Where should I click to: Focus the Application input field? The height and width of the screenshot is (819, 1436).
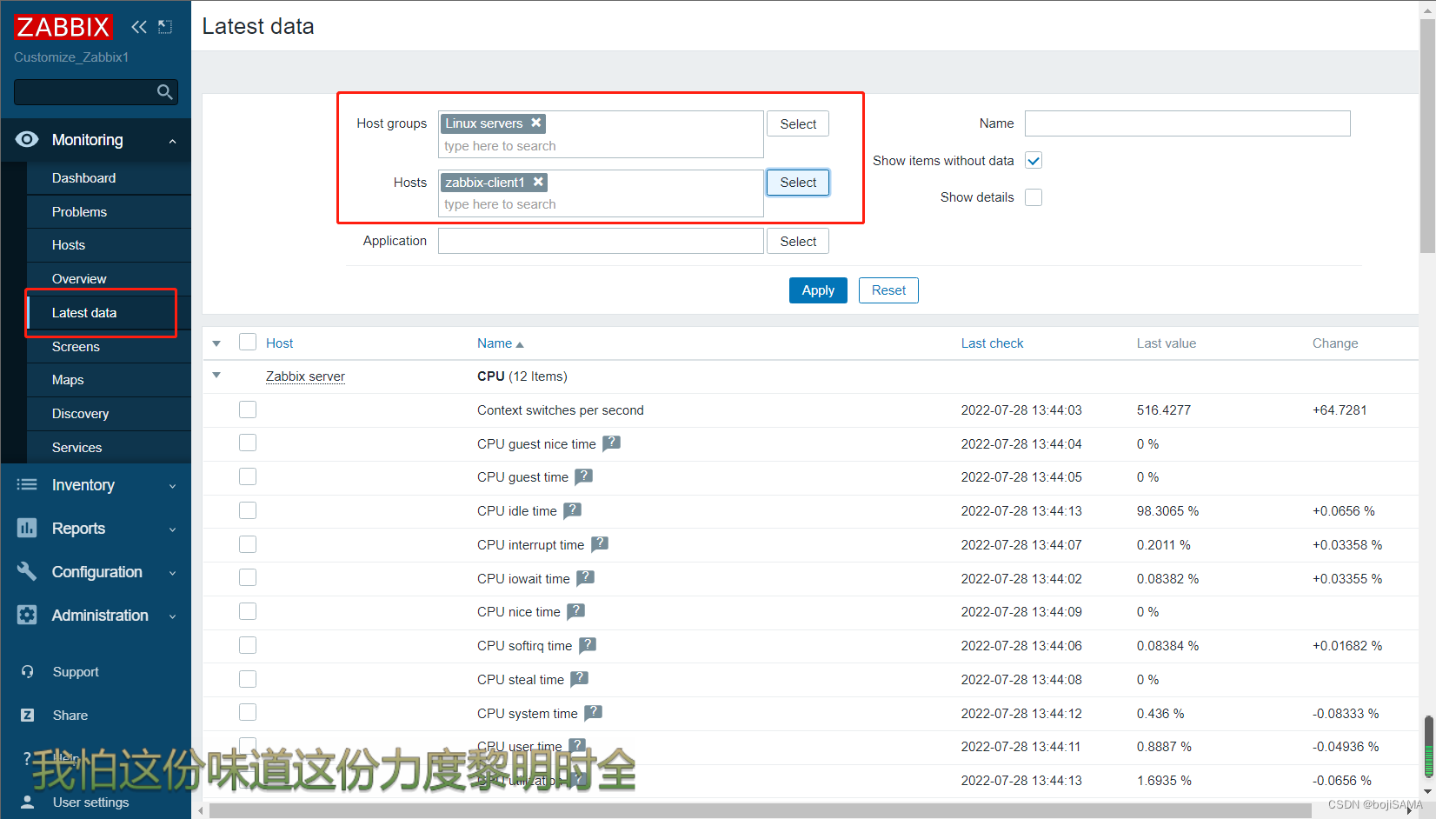601,241
